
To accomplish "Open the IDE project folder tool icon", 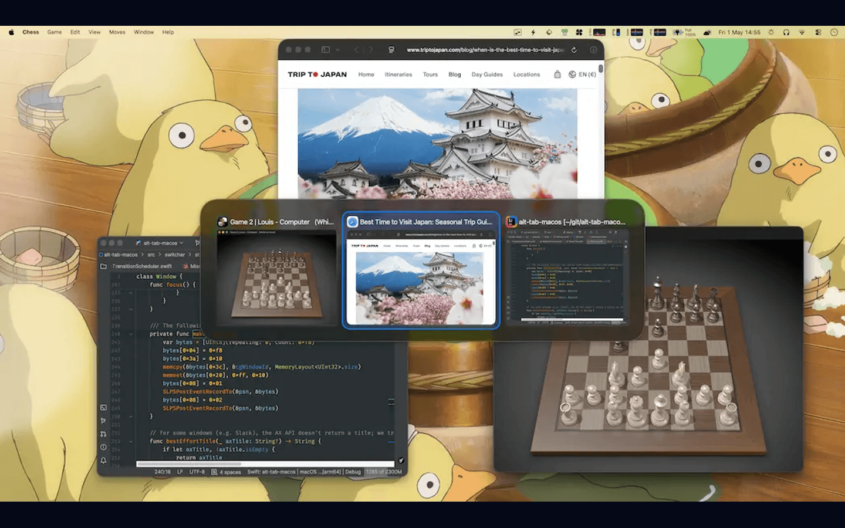I will coord(103,266).
